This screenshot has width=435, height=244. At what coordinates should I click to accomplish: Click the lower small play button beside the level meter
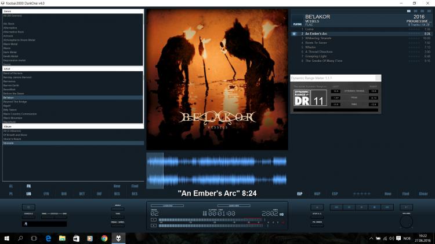coord(154,225)
